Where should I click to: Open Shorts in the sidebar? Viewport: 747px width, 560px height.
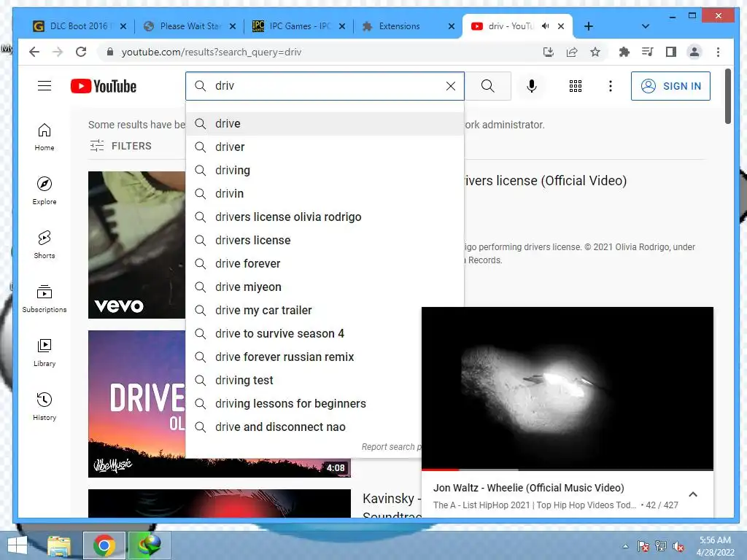44,245
